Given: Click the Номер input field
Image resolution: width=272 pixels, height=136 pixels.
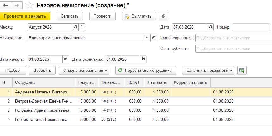Looking at the screenshot, I should tap(251, 27).
